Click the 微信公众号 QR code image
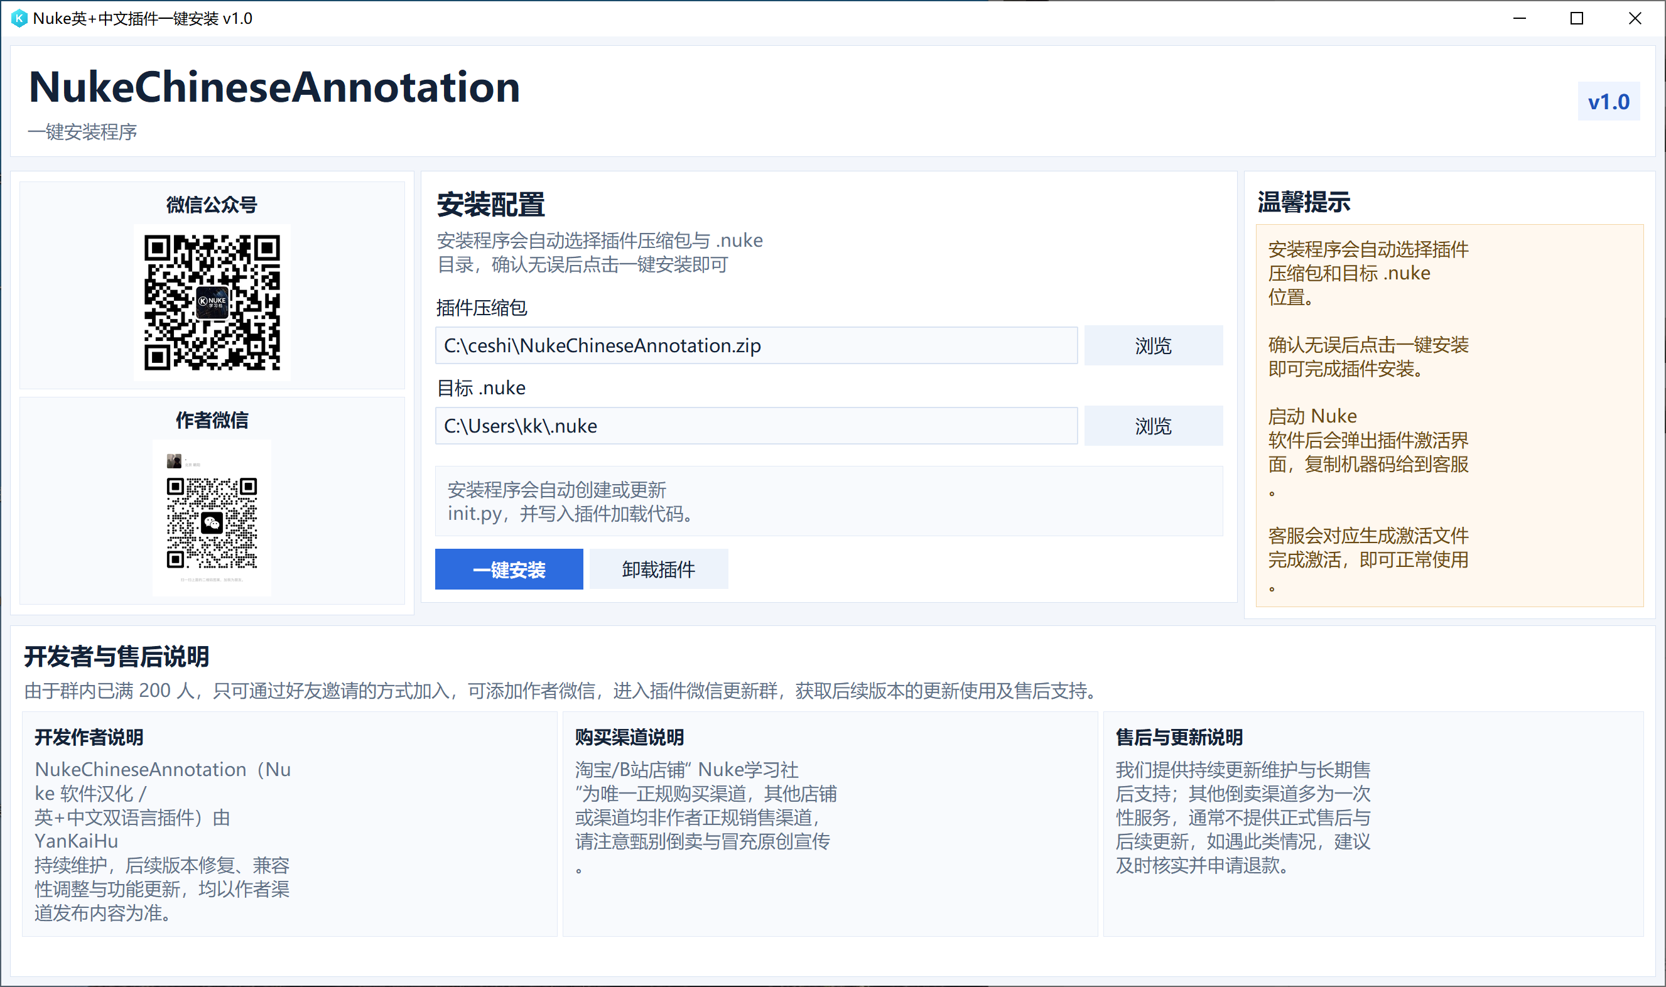 (212, 303)
